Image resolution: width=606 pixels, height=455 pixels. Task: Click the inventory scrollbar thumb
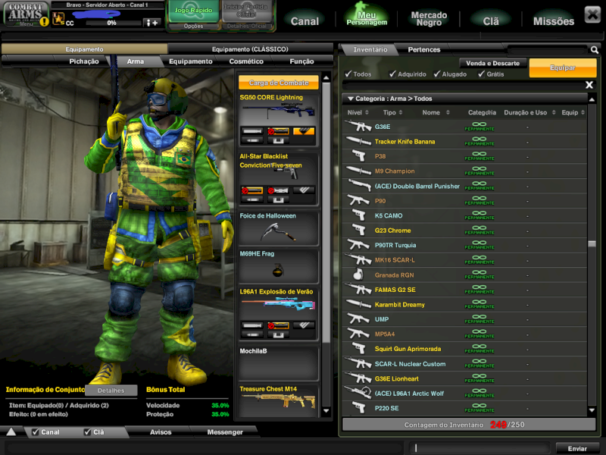pyautogui.click(x=592, y=243)
